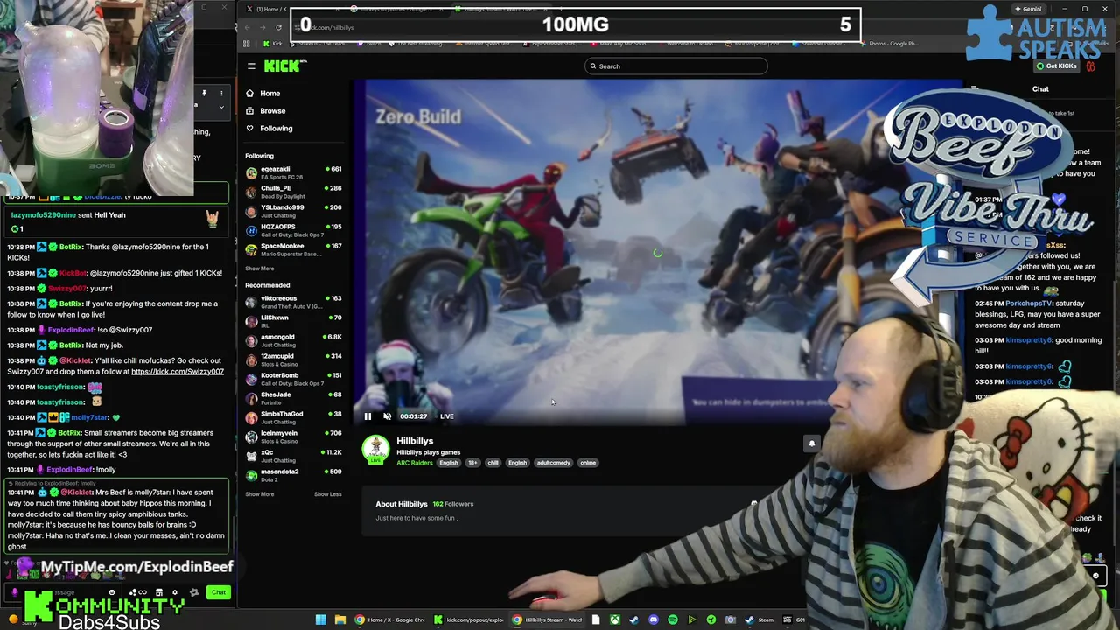Open Windows Start menu
Image resolution: width=1120 pixels, height=630 pixels.
pos(321,619)
